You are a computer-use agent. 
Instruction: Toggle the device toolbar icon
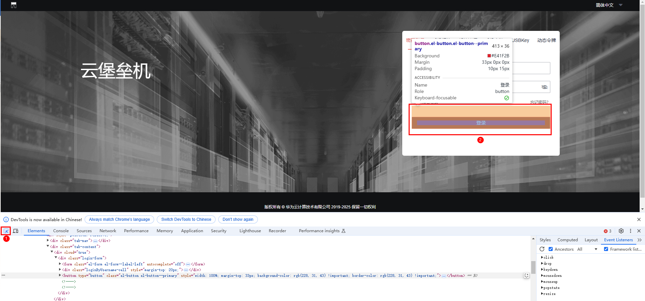15,231
